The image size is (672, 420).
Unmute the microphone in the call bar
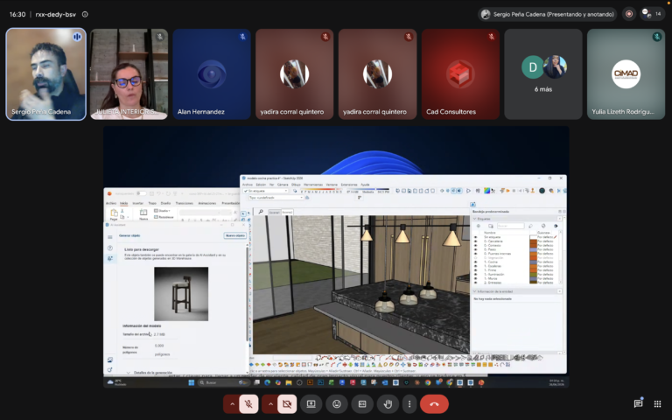248,404
